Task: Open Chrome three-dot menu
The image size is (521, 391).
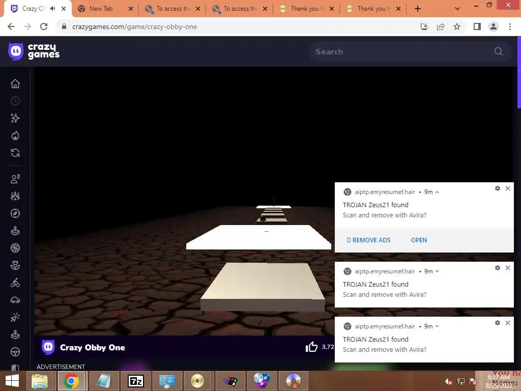Action: click(510, 26)
